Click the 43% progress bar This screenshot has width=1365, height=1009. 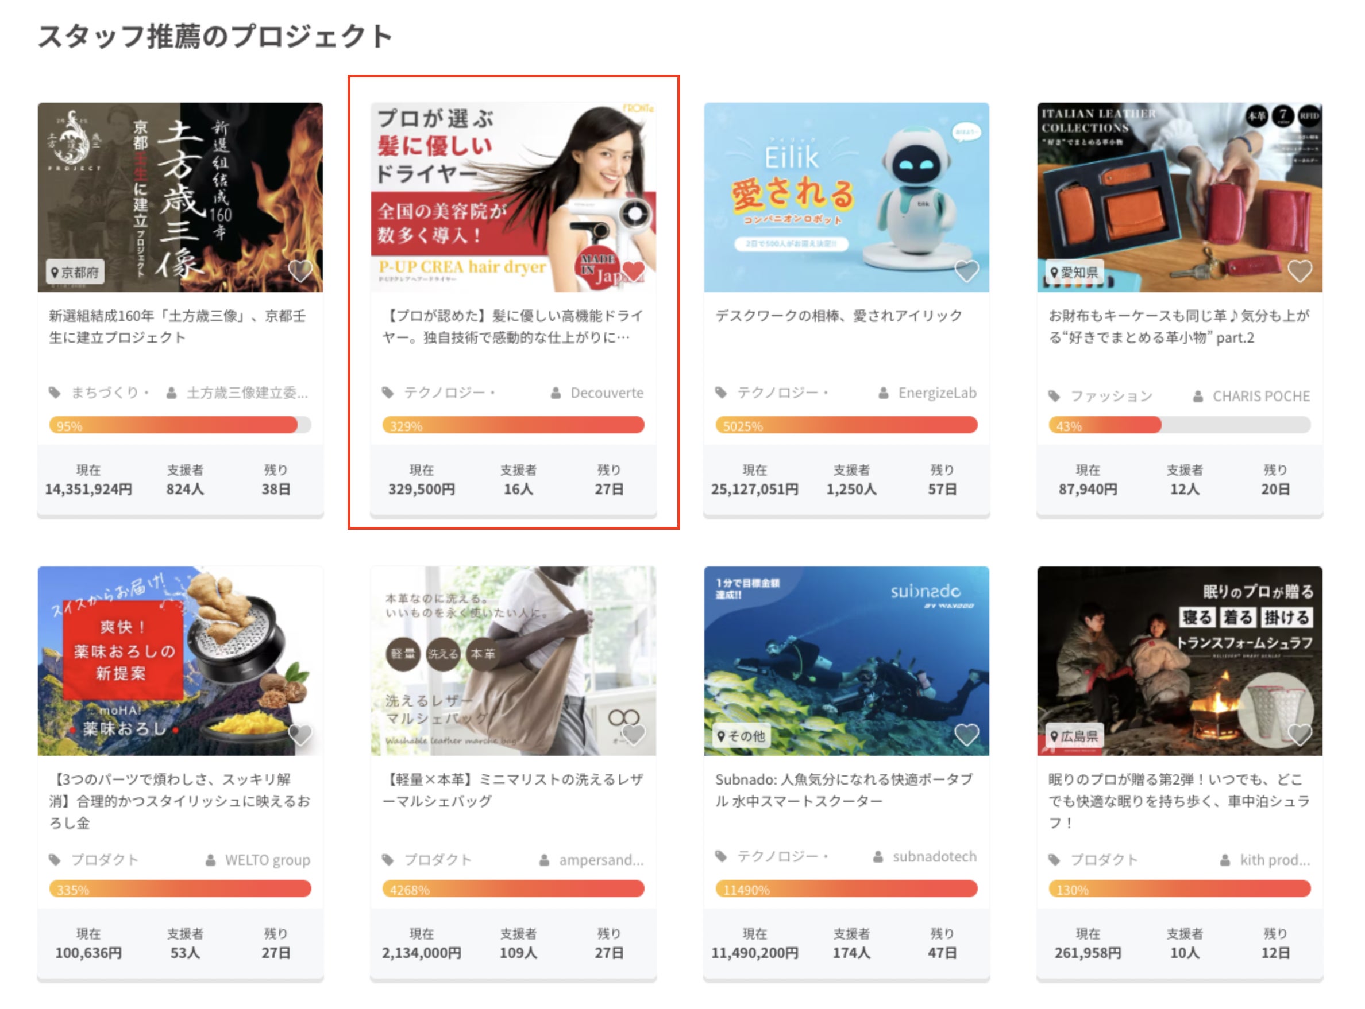[x=1179, y=425]
